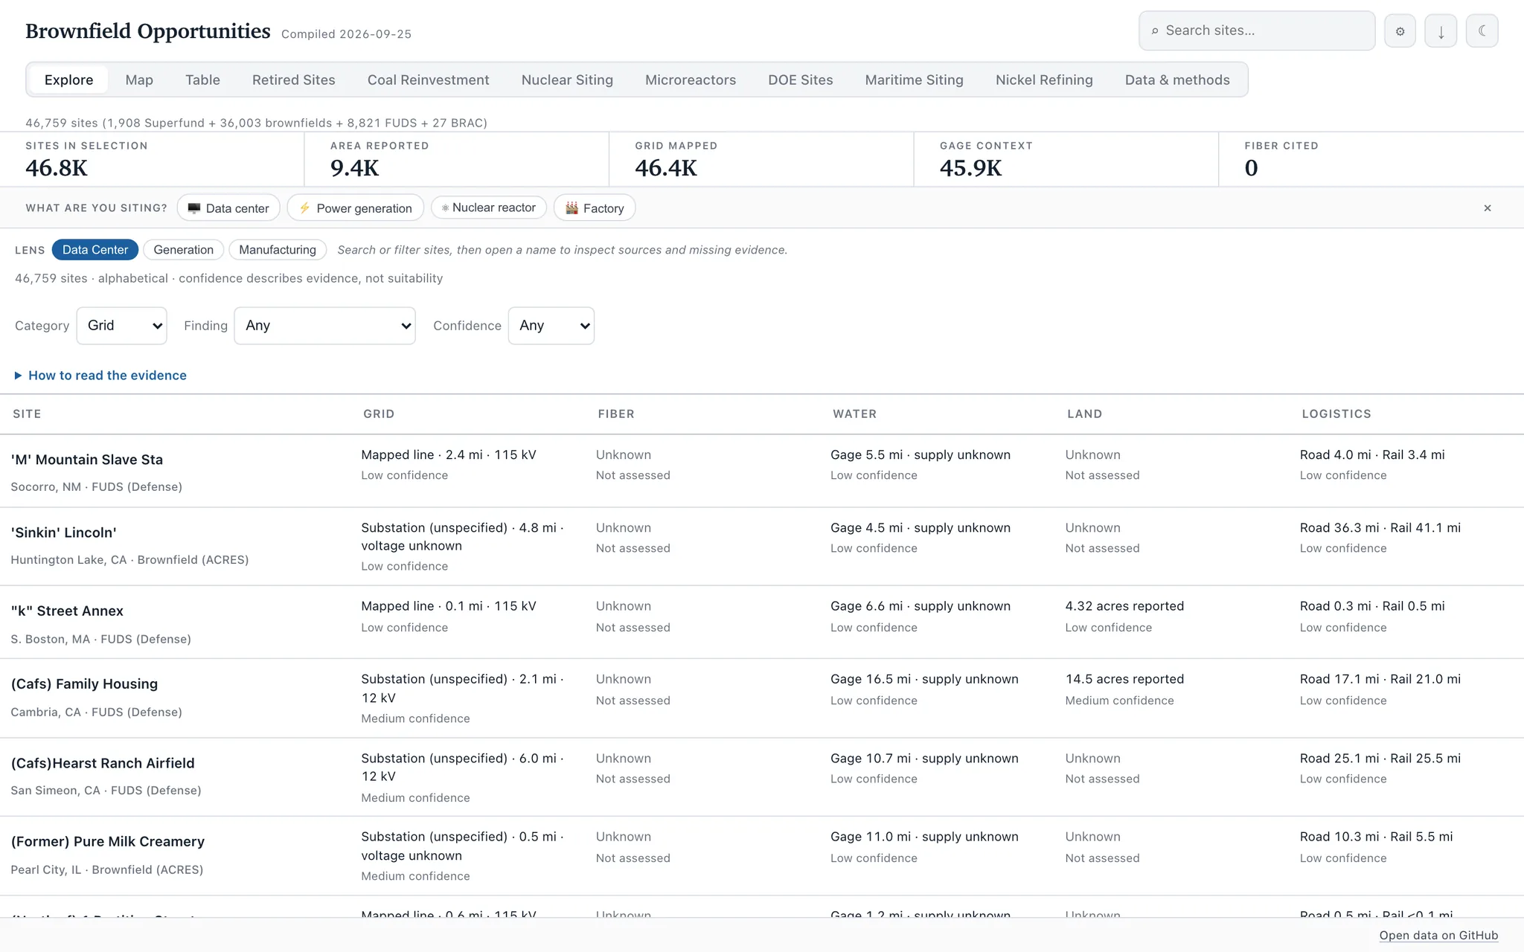Open the Nickel Refining tab
1524x952 pixels.
coord(1044,80)
